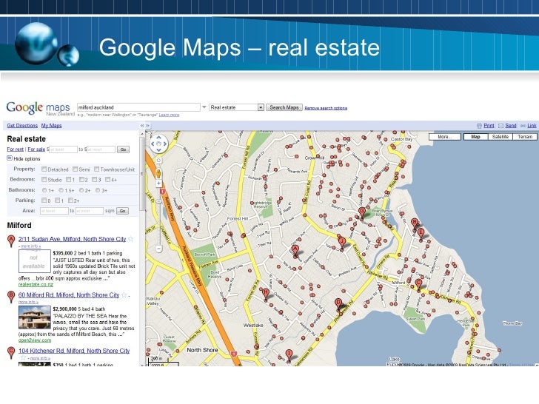Open the open2view.com source link
This screenshot has width=539, height=404.
[35, 340]
